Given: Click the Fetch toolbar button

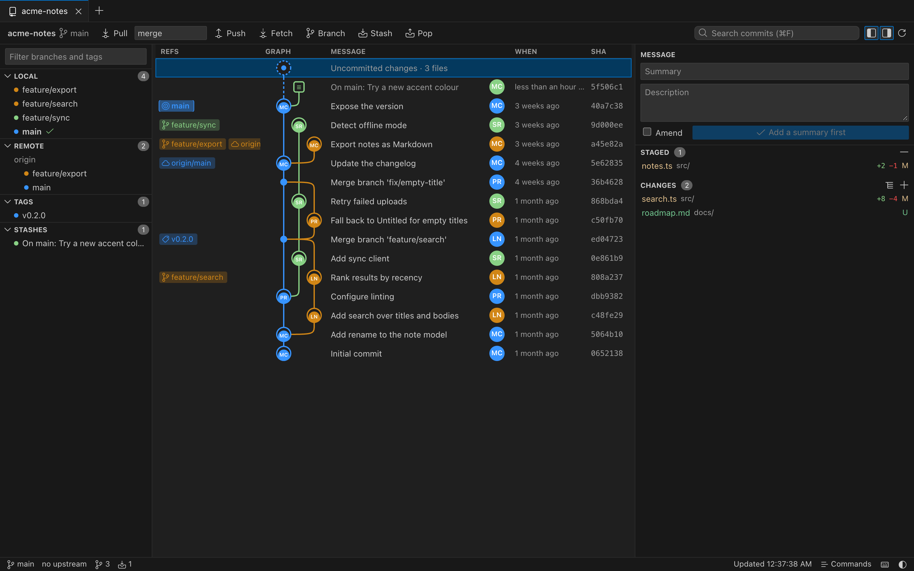Looking at the screenshot, I should tap(276, 33).
